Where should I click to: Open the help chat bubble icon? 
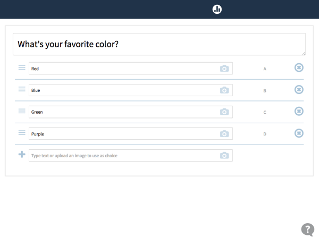(308, 230)
